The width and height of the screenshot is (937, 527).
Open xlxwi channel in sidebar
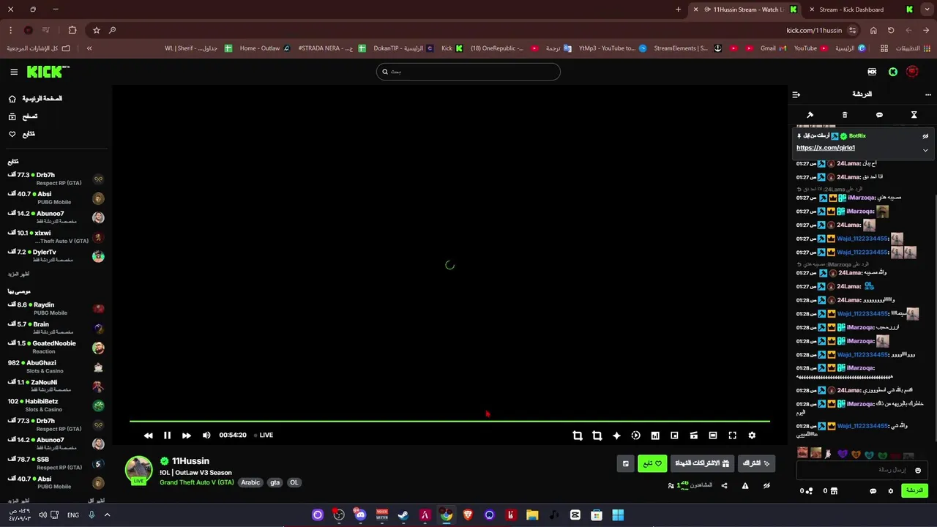[56, 236]
